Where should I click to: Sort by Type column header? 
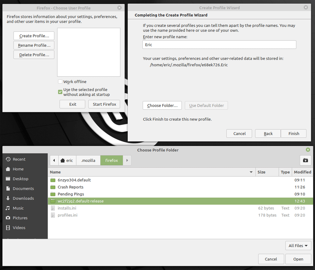pos(285,172)
